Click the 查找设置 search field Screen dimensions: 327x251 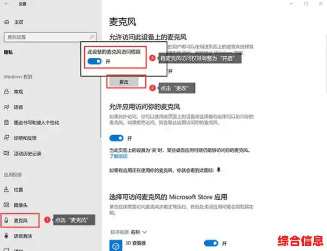(50, 37)
